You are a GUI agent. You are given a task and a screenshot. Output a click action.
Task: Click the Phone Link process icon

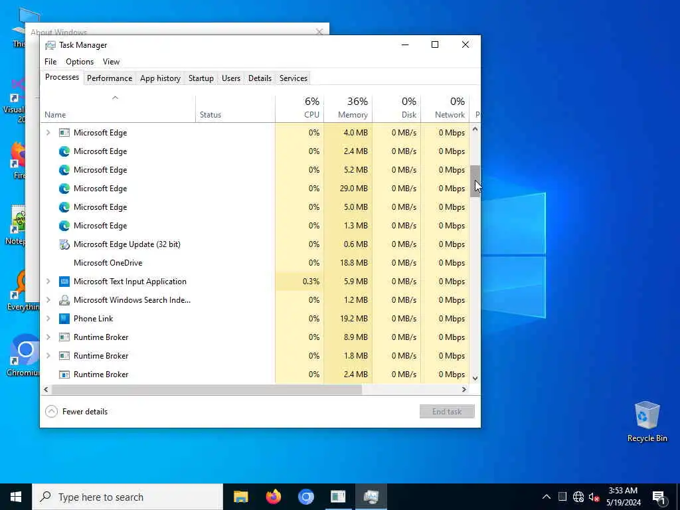click(x=64, y=319)
